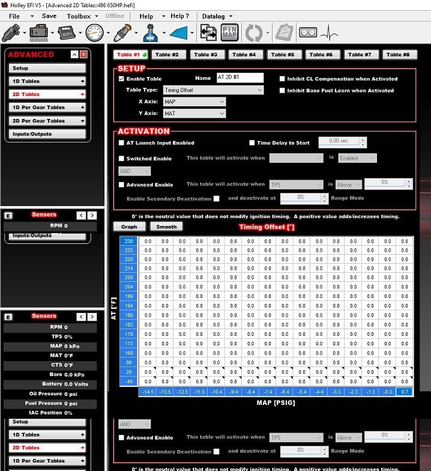Open the Toolbox menu
This screenshot has height=471, width=431.
pos(79,16)
